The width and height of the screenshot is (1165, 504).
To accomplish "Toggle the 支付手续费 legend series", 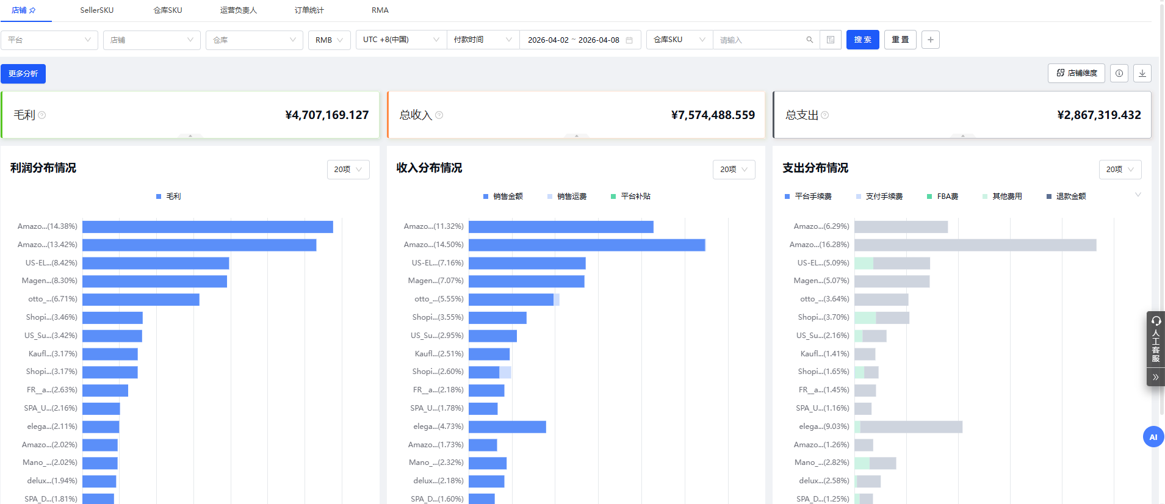I will (x=879, y=196).
